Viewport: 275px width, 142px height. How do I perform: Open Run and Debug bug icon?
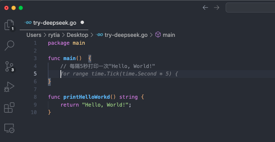pyautogui.click(x=9, y=87)
